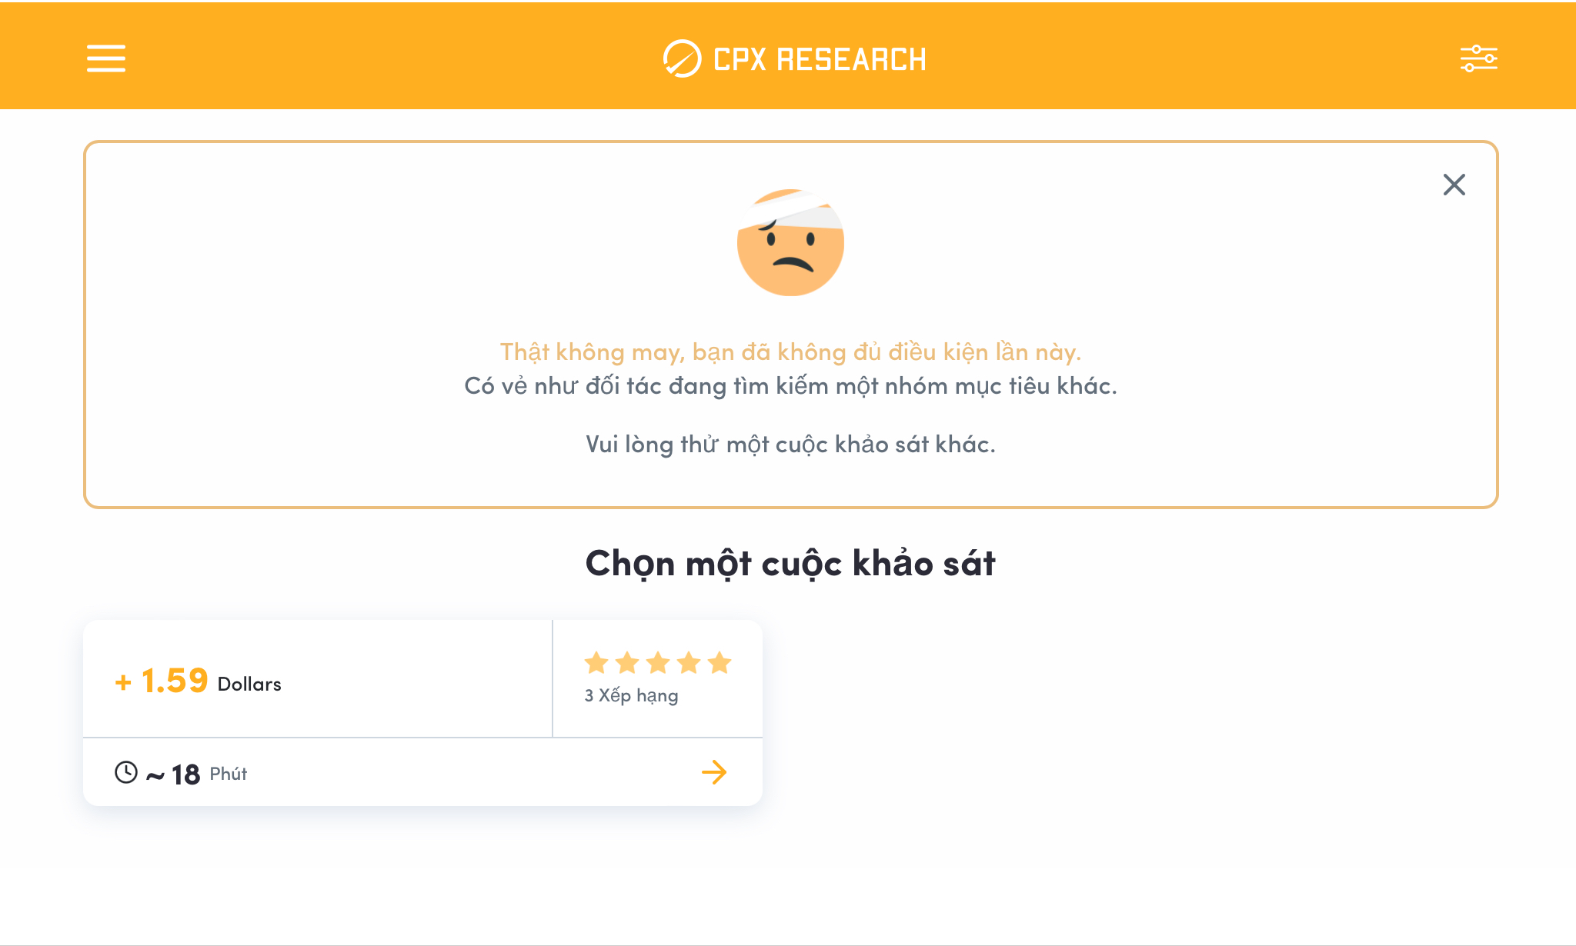Click the first rating star
The image size is (1576, 946).
pos(596,662)
